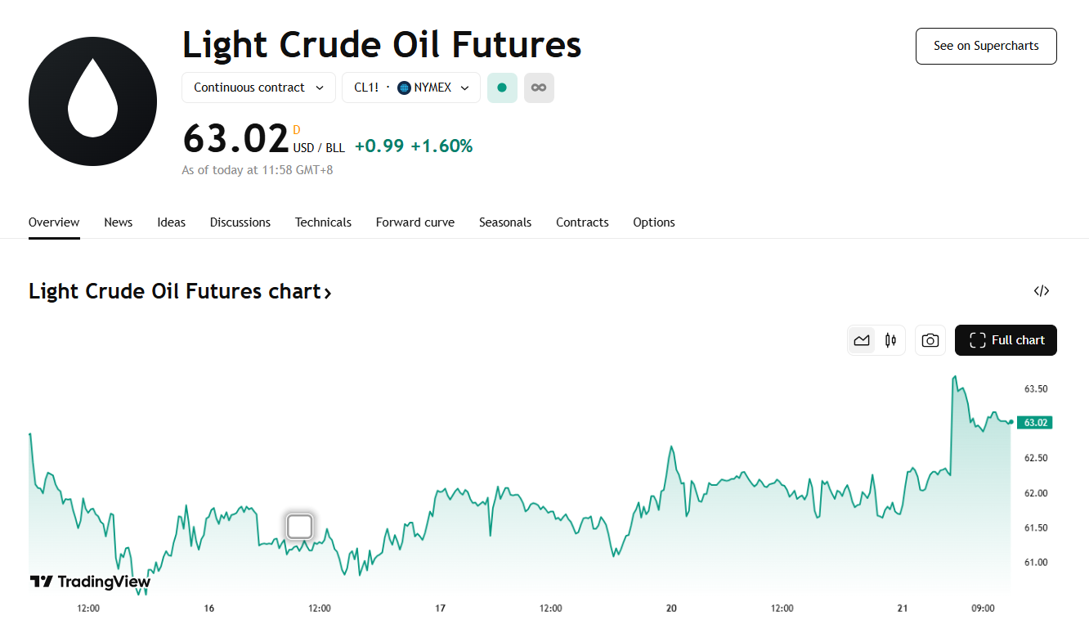Switch to area chart view

[862, 340]
